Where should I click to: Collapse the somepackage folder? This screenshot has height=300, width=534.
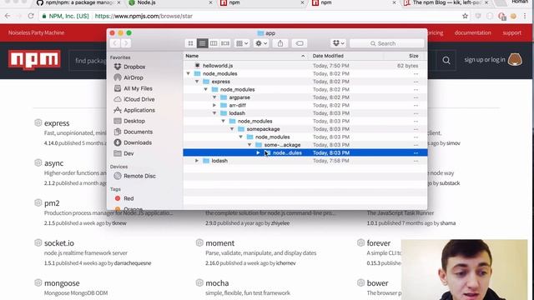232,129
